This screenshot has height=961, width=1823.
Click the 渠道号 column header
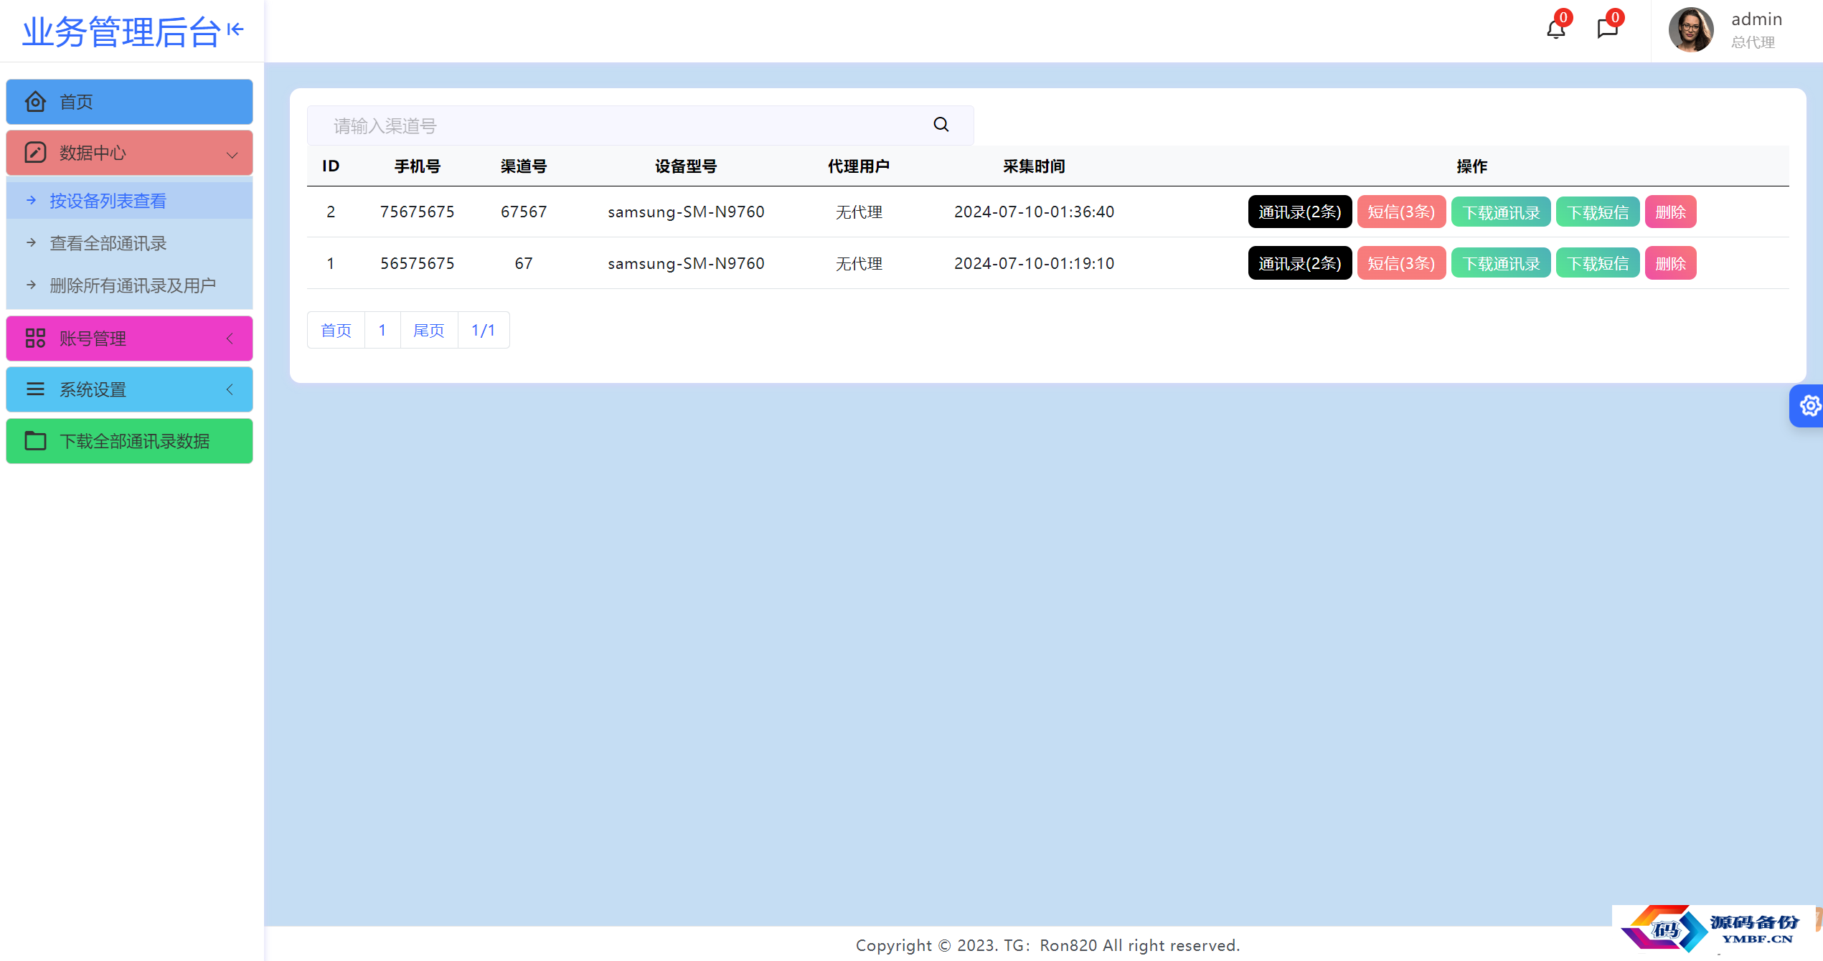click(x=524, y=166)
